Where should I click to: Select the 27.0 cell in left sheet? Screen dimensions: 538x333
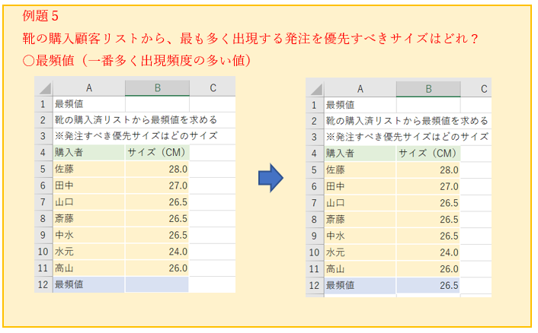pos(157,186)
